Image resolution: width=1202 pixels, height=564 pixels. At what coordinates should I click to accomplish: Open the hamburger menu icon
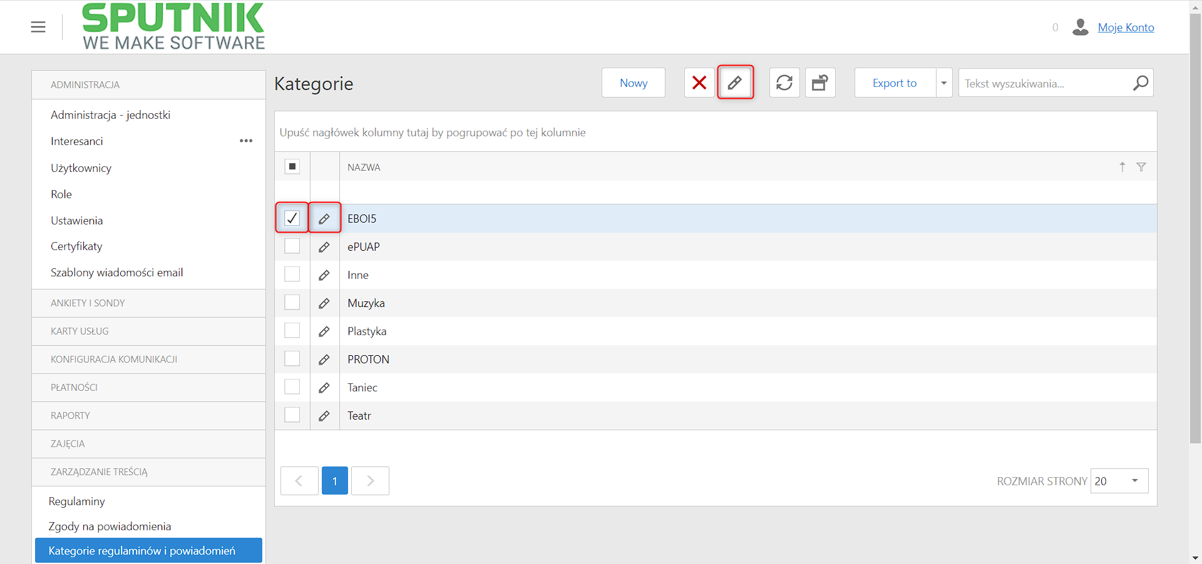click(38, 27)
